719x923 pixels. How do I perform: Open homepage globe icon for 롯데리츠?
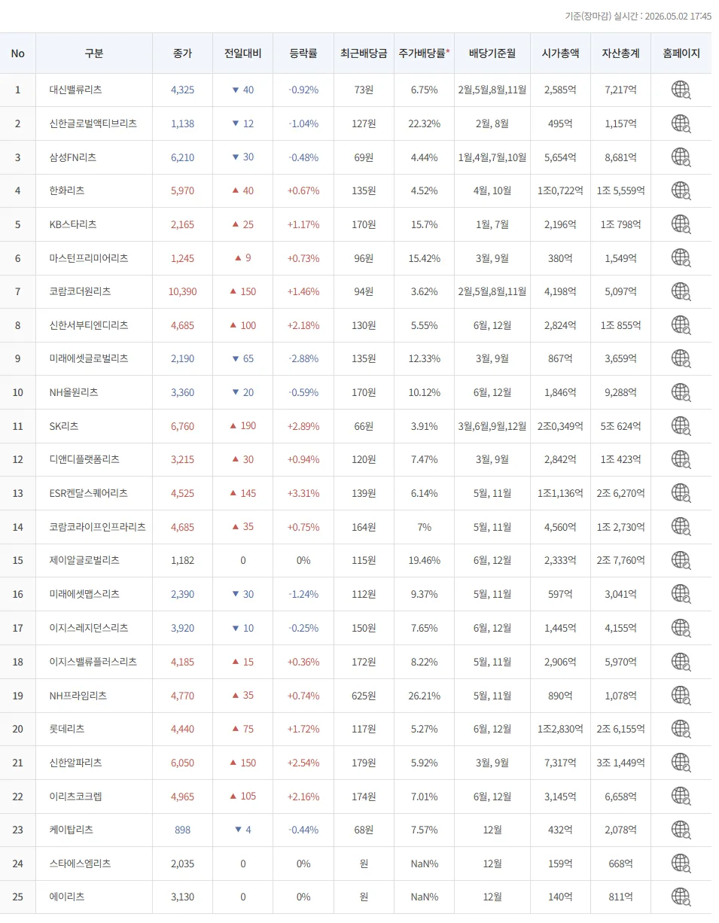pyautogui.click(x=681, y=729)
